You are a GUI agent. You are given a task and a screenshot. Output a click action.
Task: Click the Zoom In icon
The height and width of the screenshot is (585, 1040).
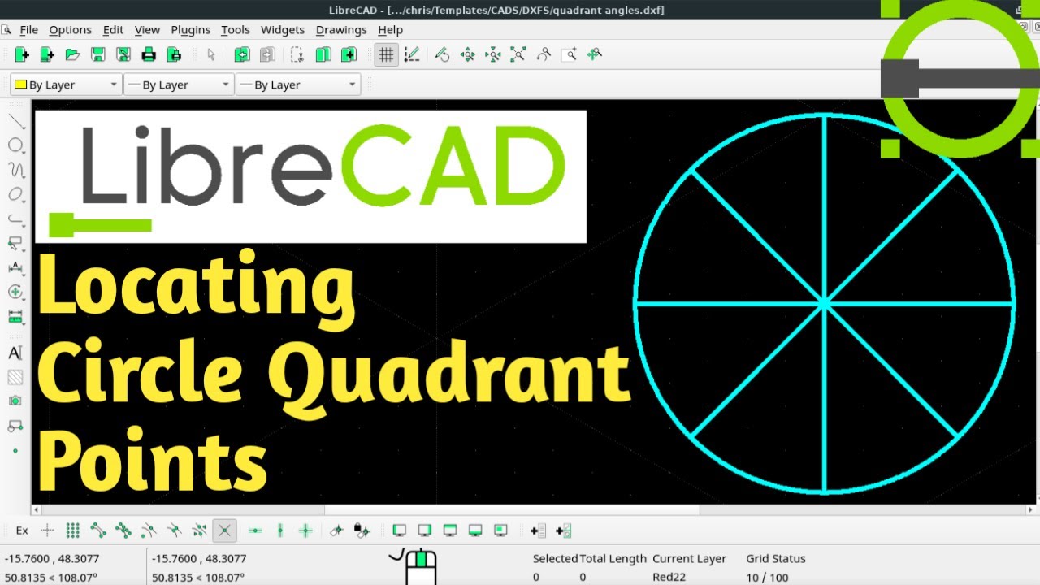(467, 55)
